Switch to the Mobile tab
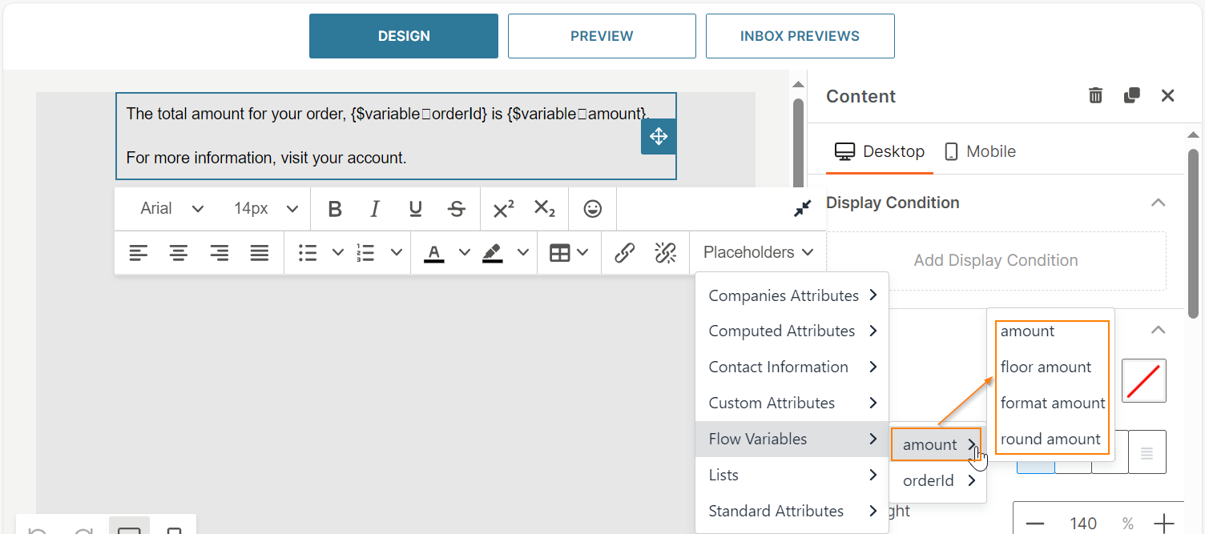The height and width of the screenshot is (534, 1205). (980, 151)
